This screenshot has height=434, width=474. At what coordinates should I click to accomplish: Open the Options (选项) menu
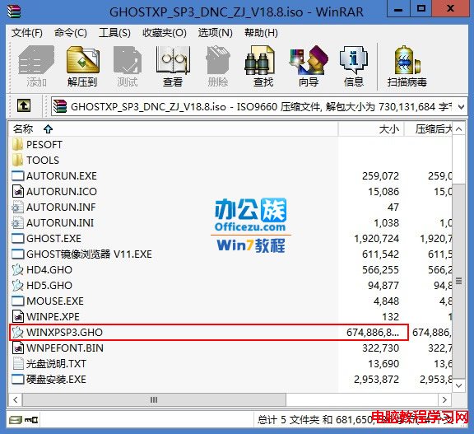[x=215, y=33]
